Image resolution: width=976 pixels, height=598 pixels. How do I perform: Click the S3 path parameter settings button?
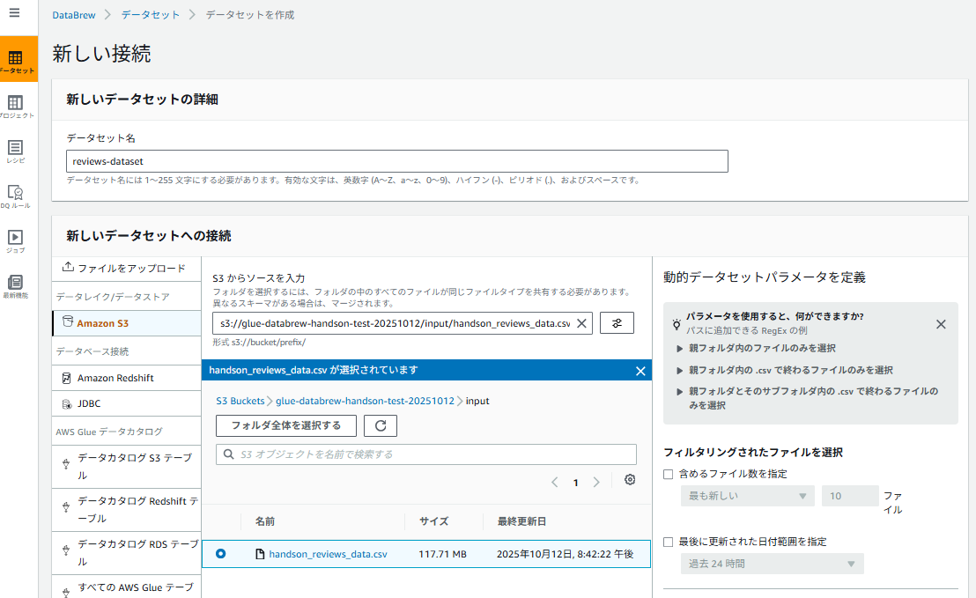[617, 323]
